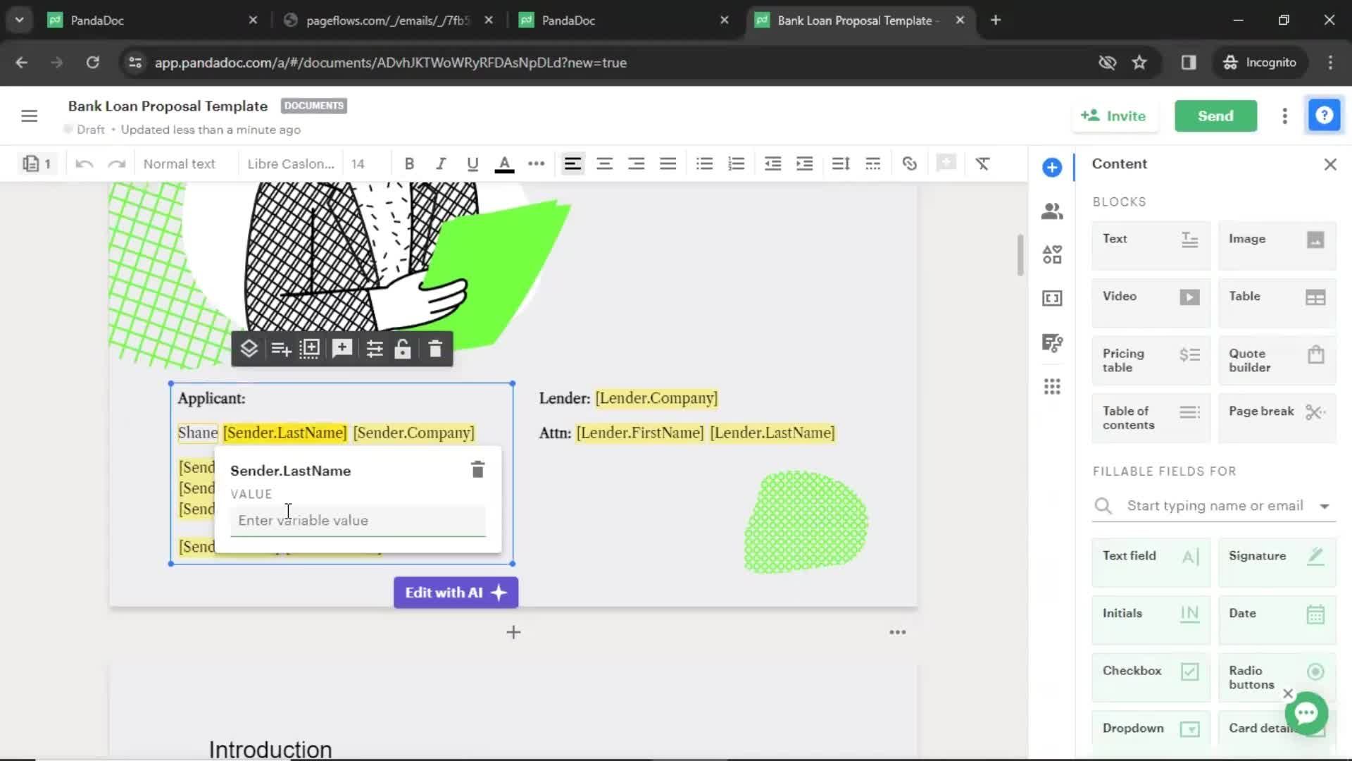The width and height of the screenshot is (1352, 761).
Task: Select the Roles/Recipients panel icon
Action: pyautogui.click(x=1053, y=209)
